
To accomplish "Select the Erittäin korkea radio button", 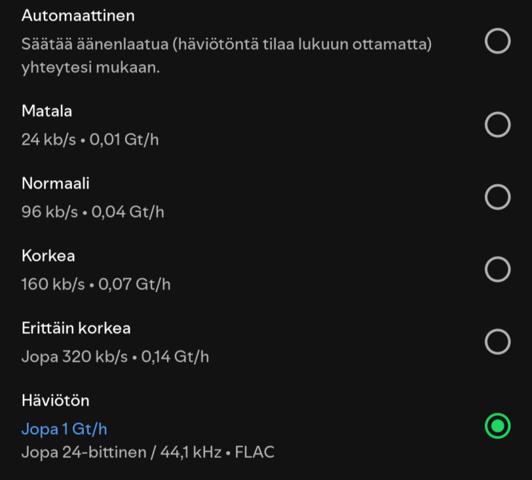I will tap(497, 342).
